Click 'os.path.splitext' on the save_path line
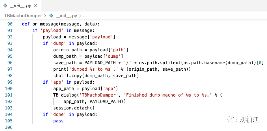267x131 pixels. (160, 63)
